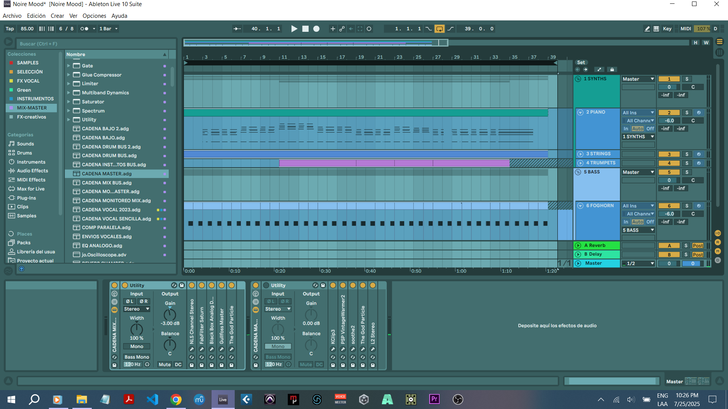Expand the Utility folder in browser
The image size is (728, 409).
click(69, 120)
